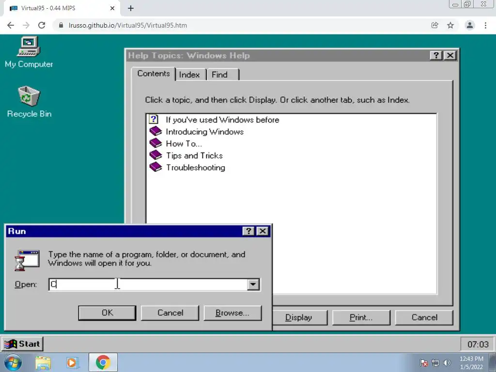Close the Virtual95 browser tab

click(112, 8)
